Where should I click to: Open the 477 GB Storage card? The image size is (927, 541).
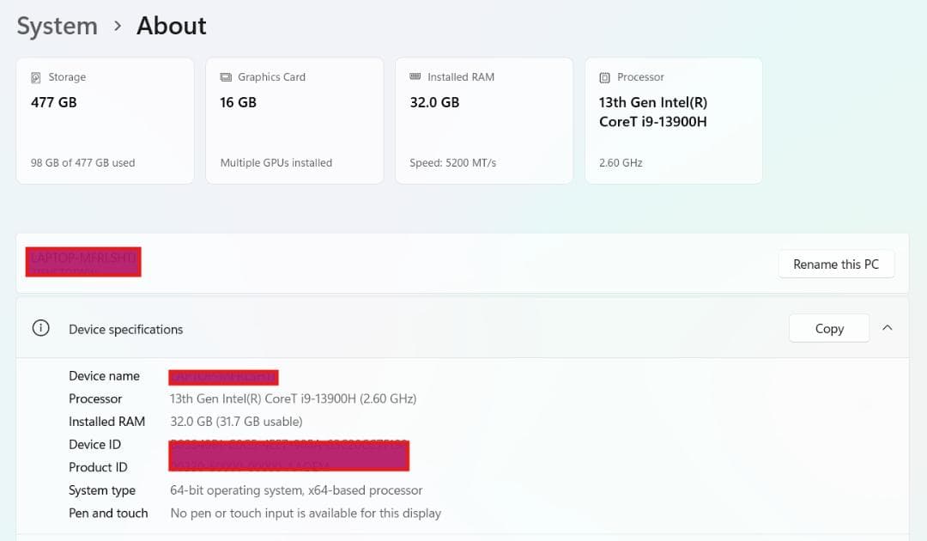[105, 120]
